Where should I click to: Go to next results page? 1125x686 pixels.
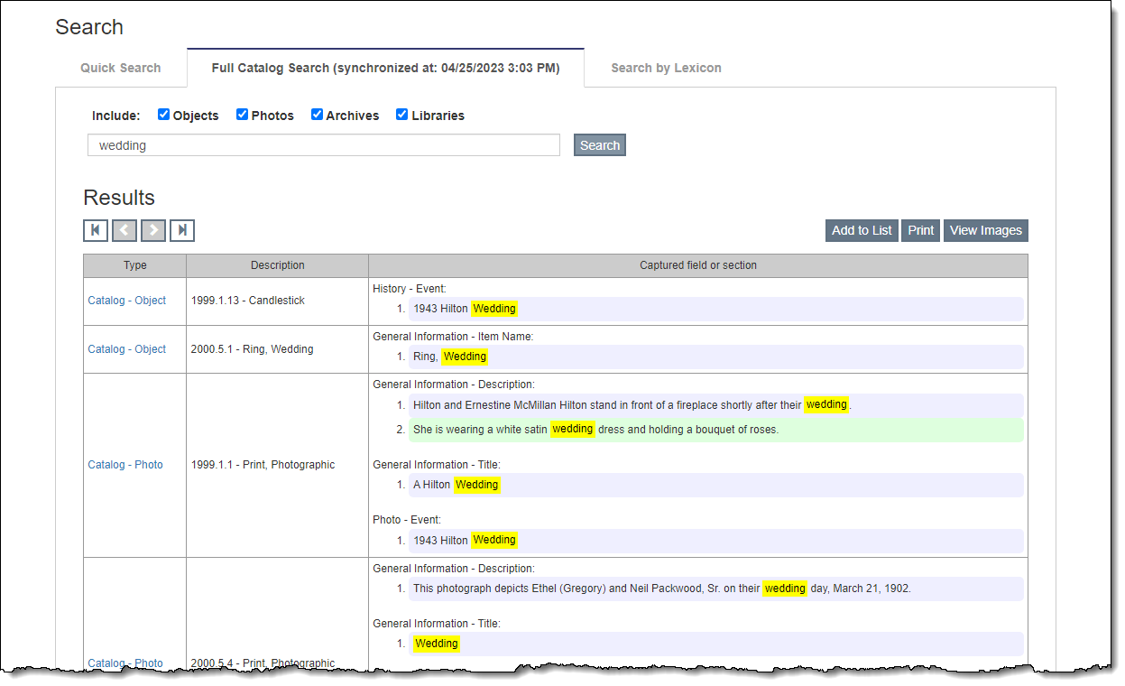click(153, 231)
